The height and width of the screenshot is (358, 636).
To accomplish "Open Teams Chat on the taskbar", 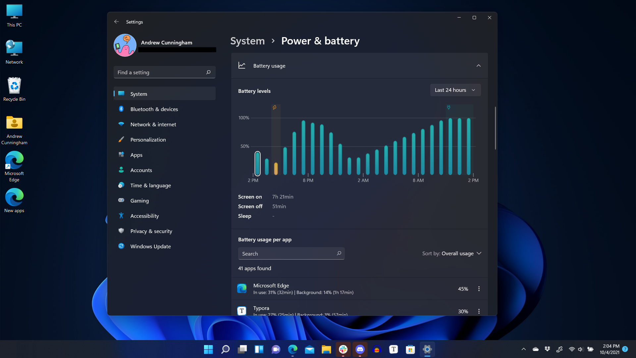I will pos(276,349).
